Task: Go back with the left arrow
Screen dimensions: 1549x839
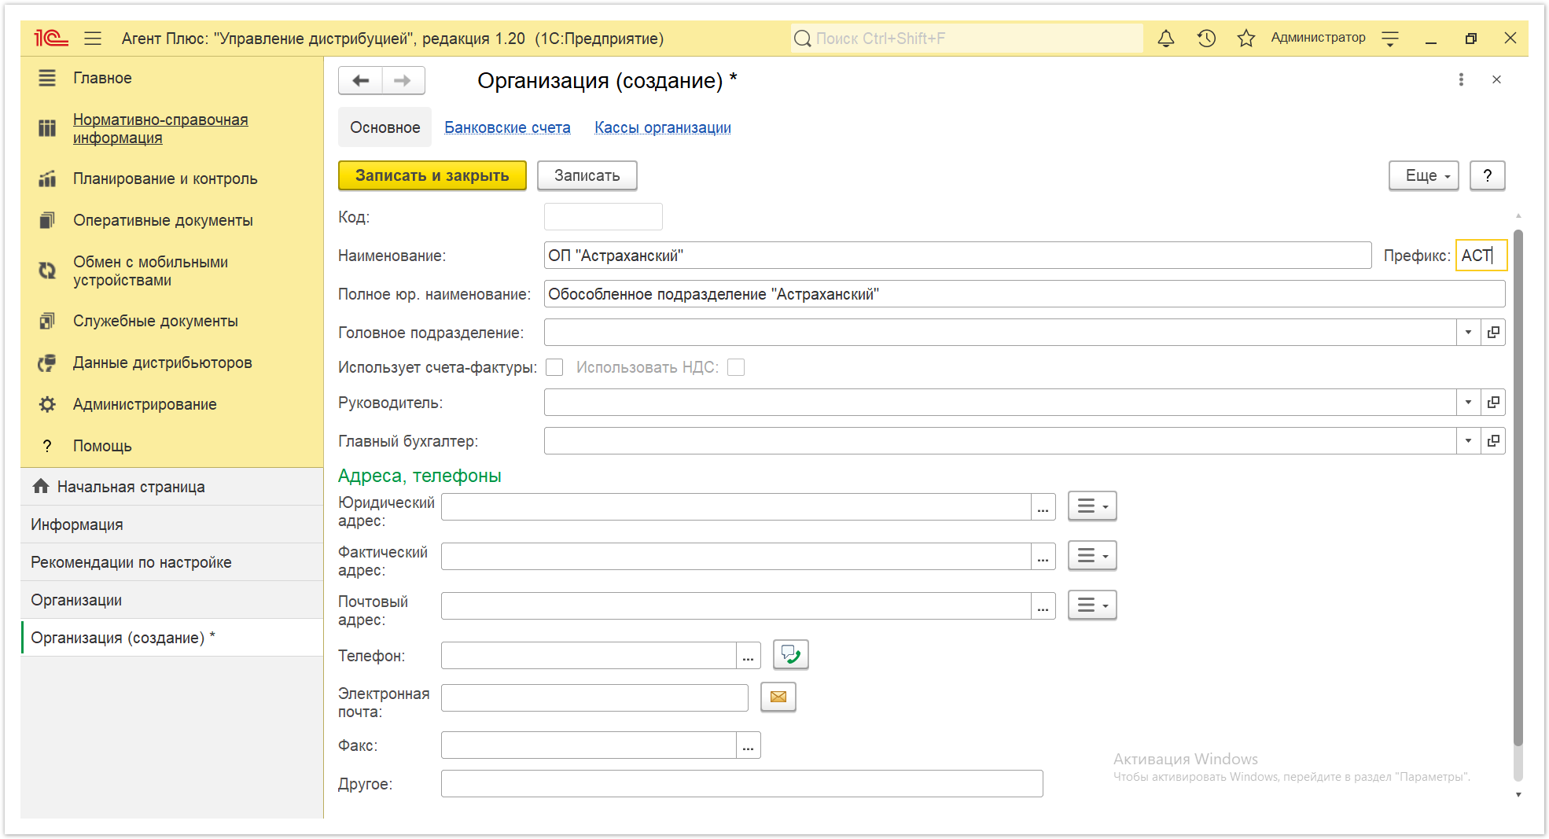Action: 360,80
